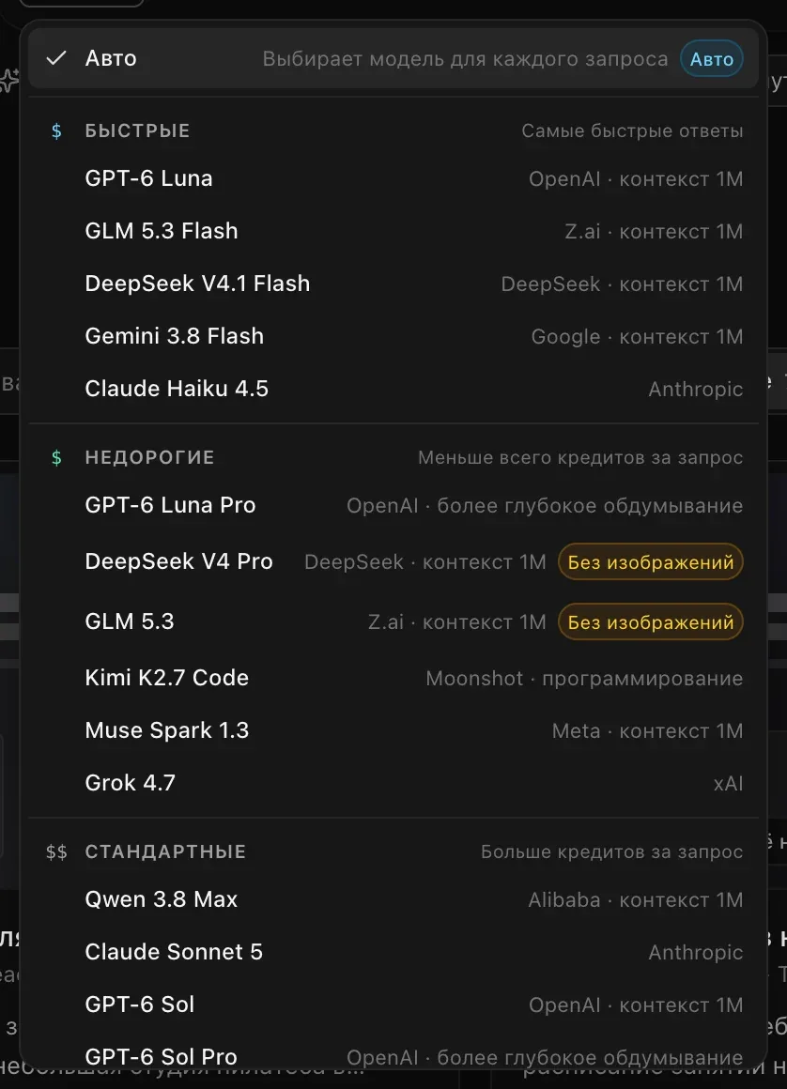The height and width of the screenshot is (1089, 787).
Task: Click Без изображений badge on GLM 5.3
Action: pos(650,621)
